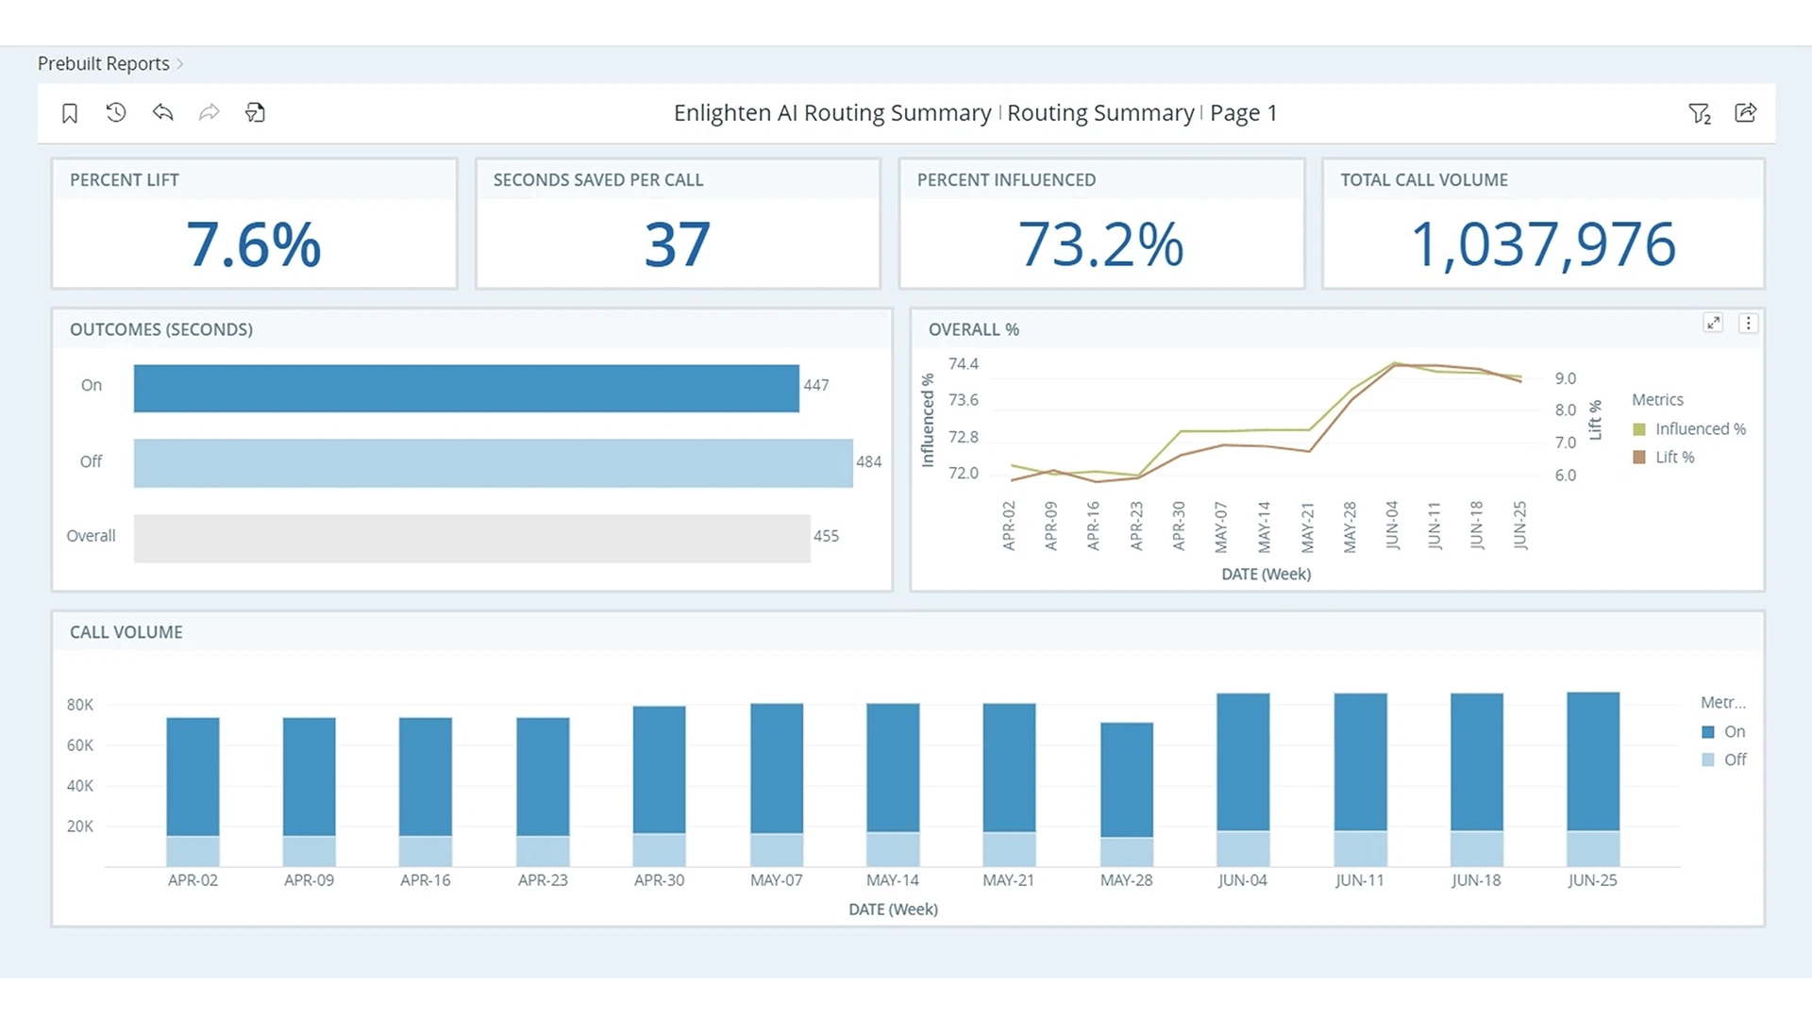The image size is (1812, 1019).
Task: Open the version history icon
Action: click(x=115, y=112)
